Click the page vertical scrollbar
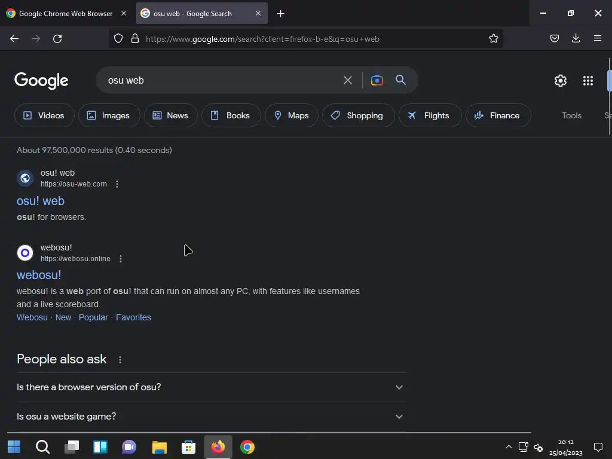 (x=609, y=96)
